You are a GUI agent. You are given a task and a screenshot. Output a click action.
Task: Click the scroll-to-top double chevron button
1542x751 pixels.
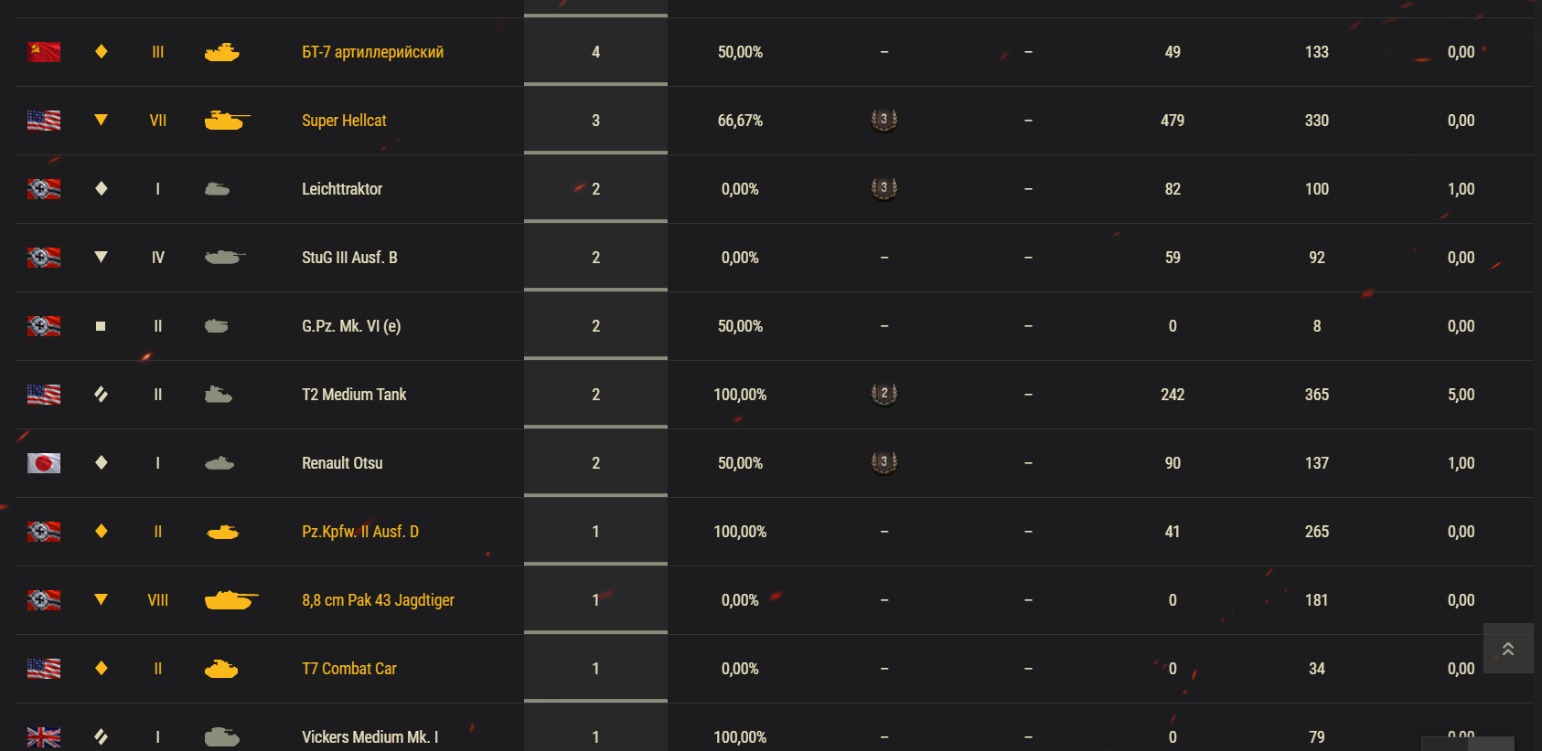tap(1508, 649)
